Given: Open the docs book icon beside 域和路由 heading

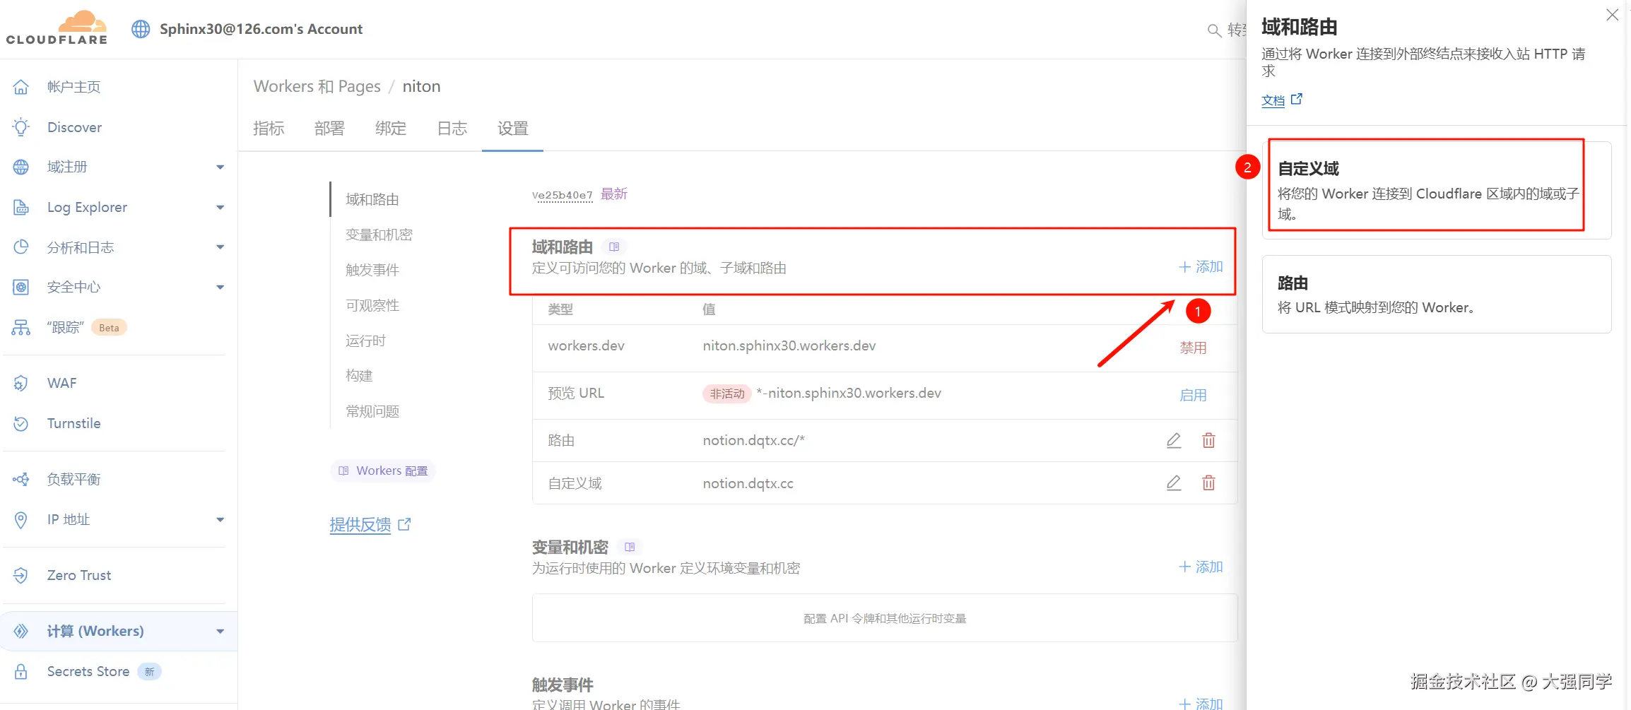Looking at the screenshot, I should click(614, 247).
